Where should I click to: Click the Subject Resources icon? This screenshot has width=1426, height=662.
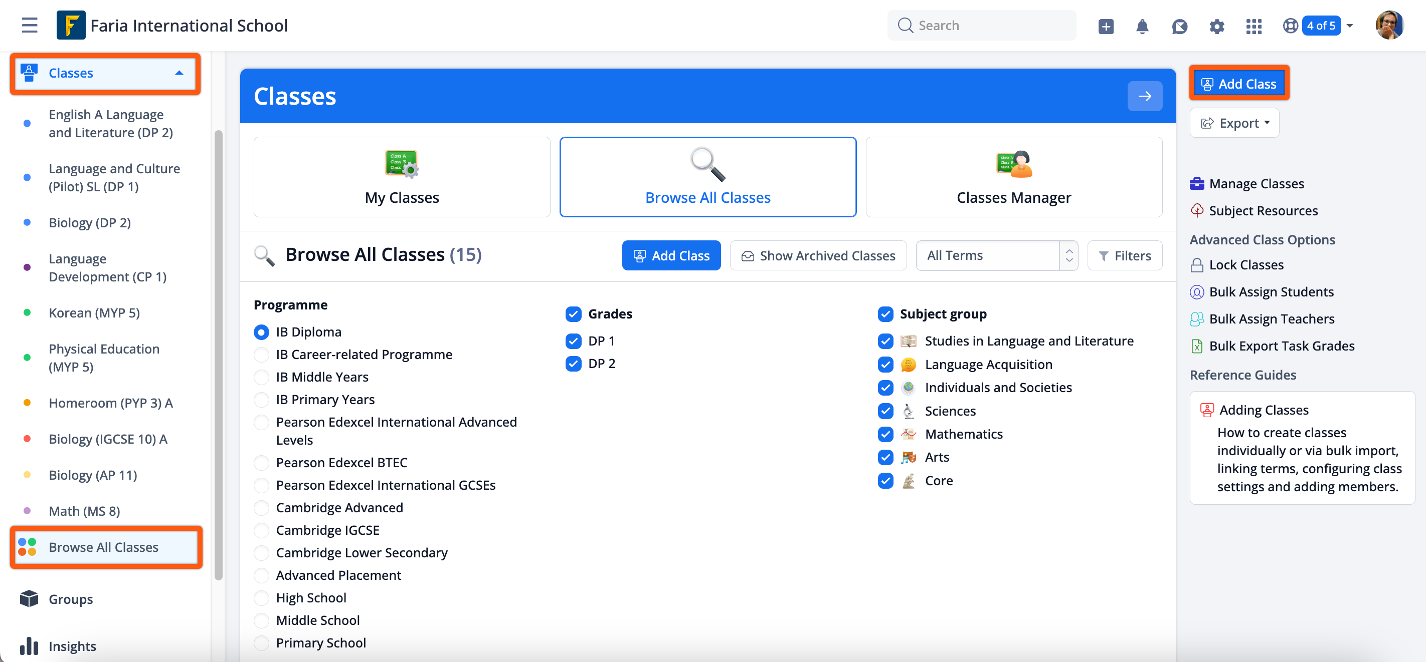pyautogui.click(x=1196, y=211)
